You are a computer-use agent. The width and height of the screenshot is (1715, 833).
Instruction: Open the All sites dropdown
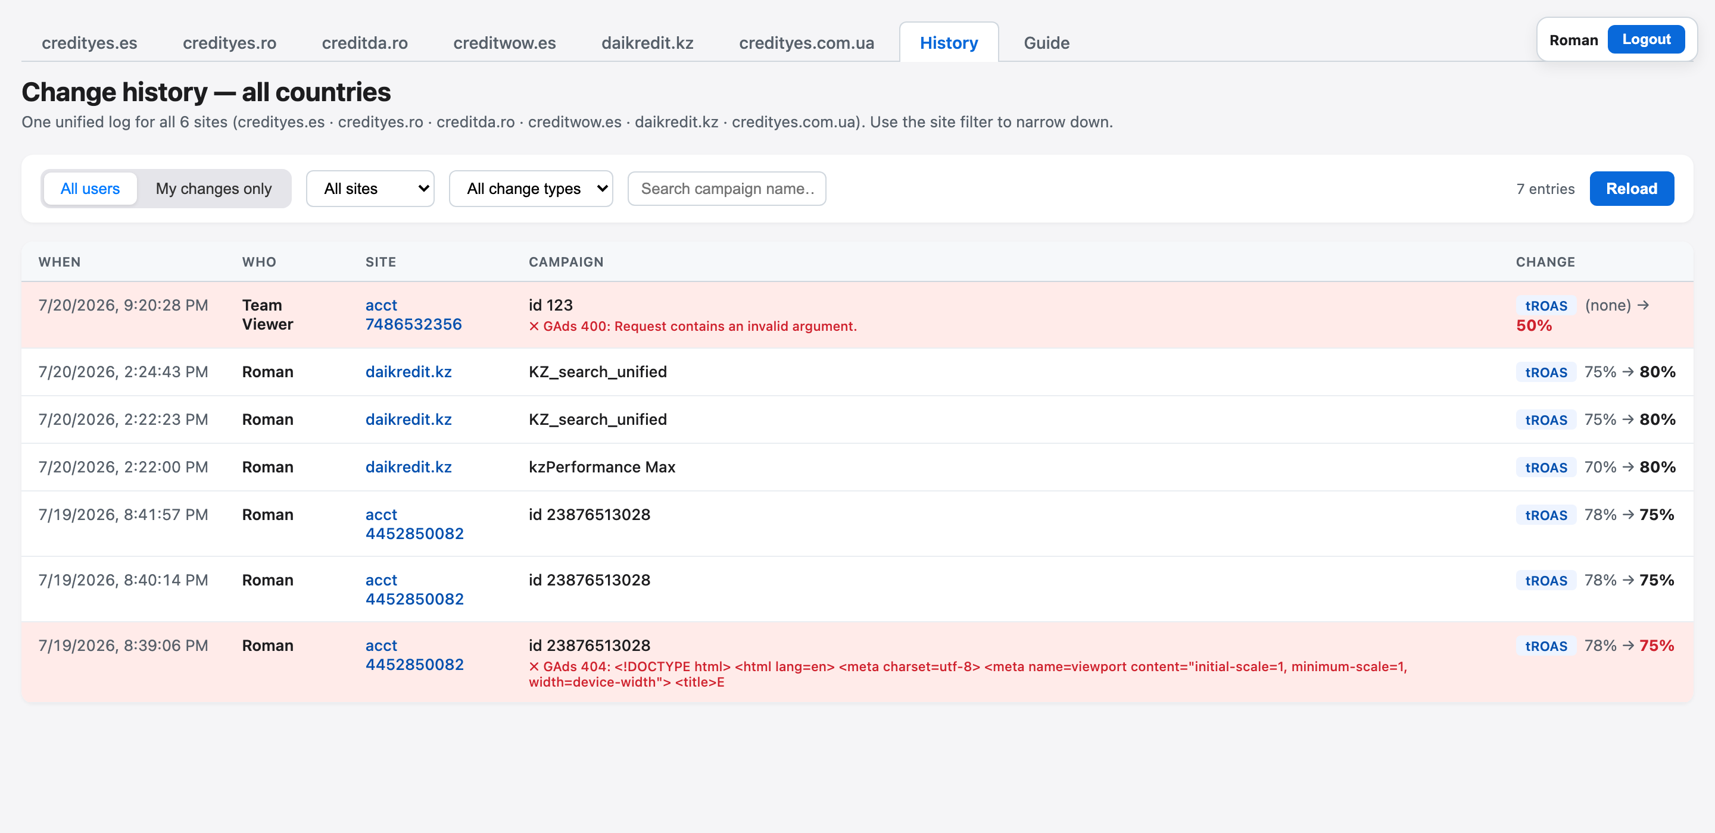coord(370,189)
